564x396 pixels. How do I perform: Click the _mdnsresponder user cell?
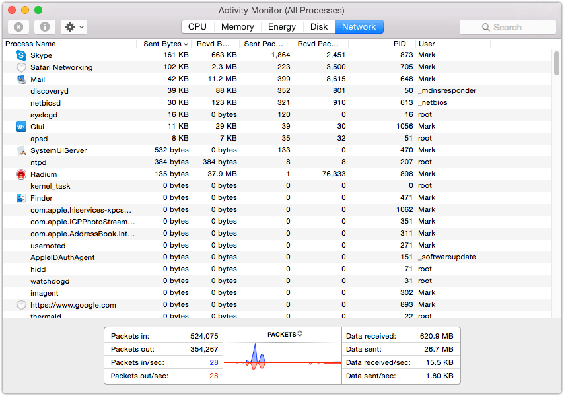click(447, 90)
